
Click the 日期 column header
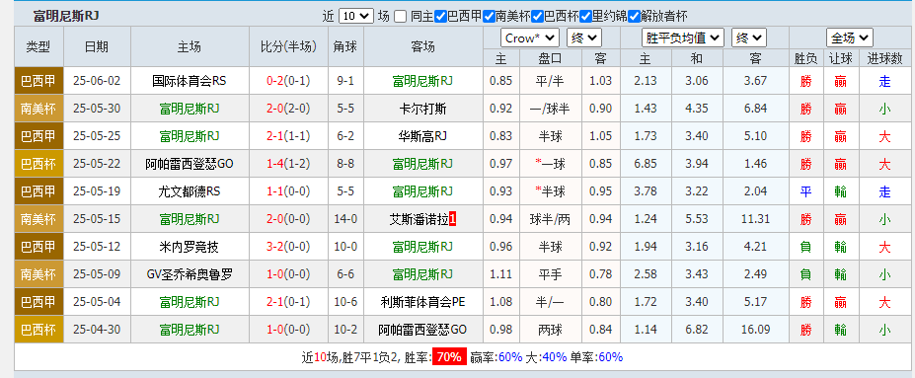tap(97, 46)
